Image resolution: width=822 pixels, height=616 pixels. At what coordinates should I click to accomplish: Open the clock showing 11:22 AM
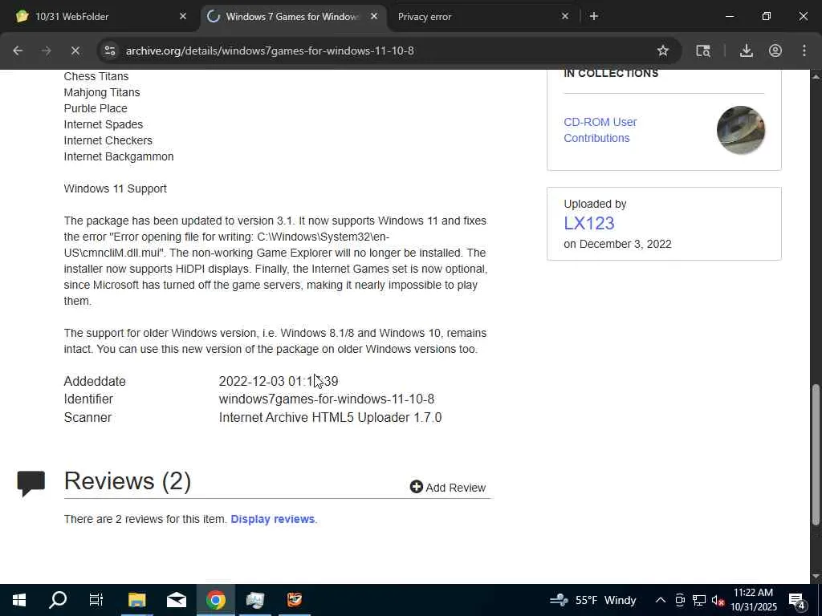754,600
